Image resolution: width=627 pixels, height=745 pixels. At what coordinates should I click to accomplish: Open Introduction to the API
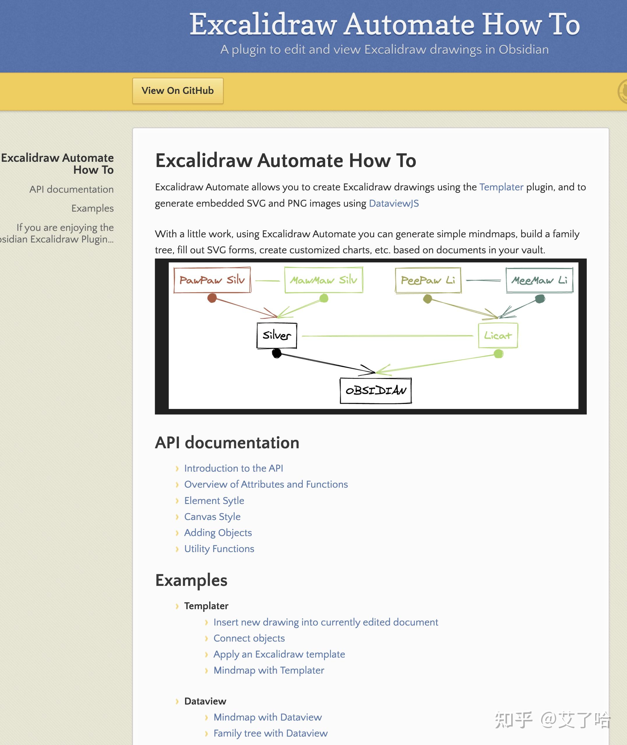pyautogui.click(x=234, y=468)
